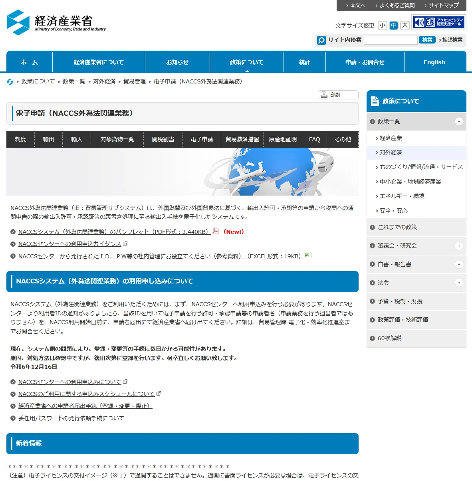Click the bullet icon beside これまでの政策

click(372, 228)
